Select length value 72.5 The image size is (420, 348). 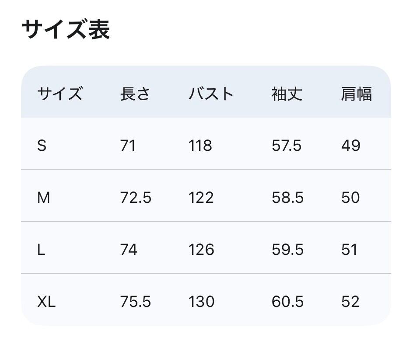pos(136,198)
